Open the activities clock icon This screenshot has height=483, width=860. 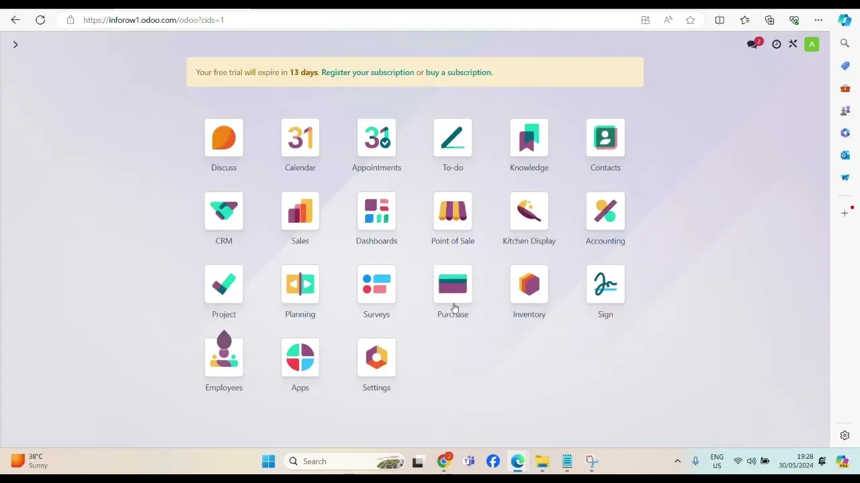click(777, 44)
